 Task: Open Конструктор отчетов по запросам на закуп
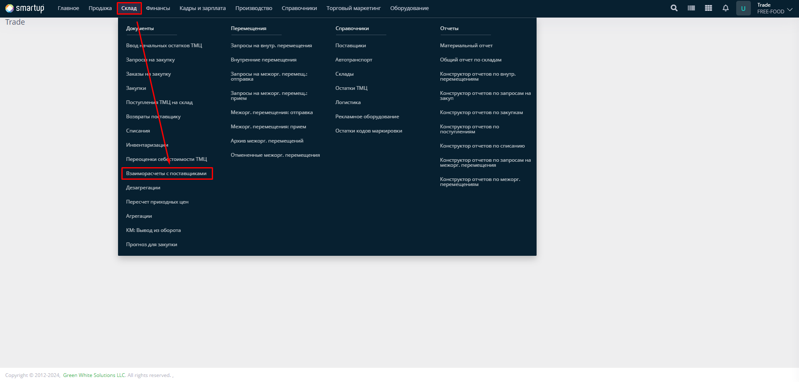485,96
